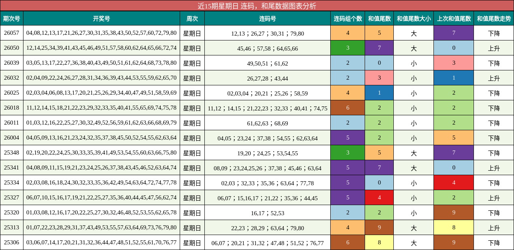Click the 和值尾数 column header
514x250 pixels.
380,18
